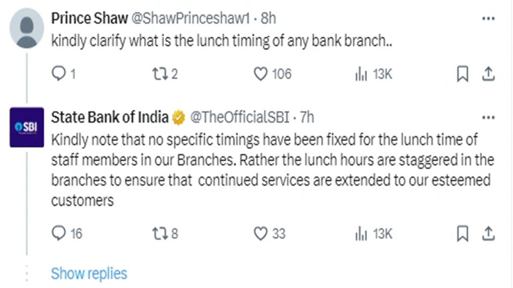The image size is (513, 288).
Task: Like the State Bank of India reply
Action: point(260,233)
